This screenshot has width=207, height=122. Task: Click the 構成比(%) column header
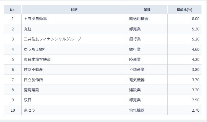[184, 10]
